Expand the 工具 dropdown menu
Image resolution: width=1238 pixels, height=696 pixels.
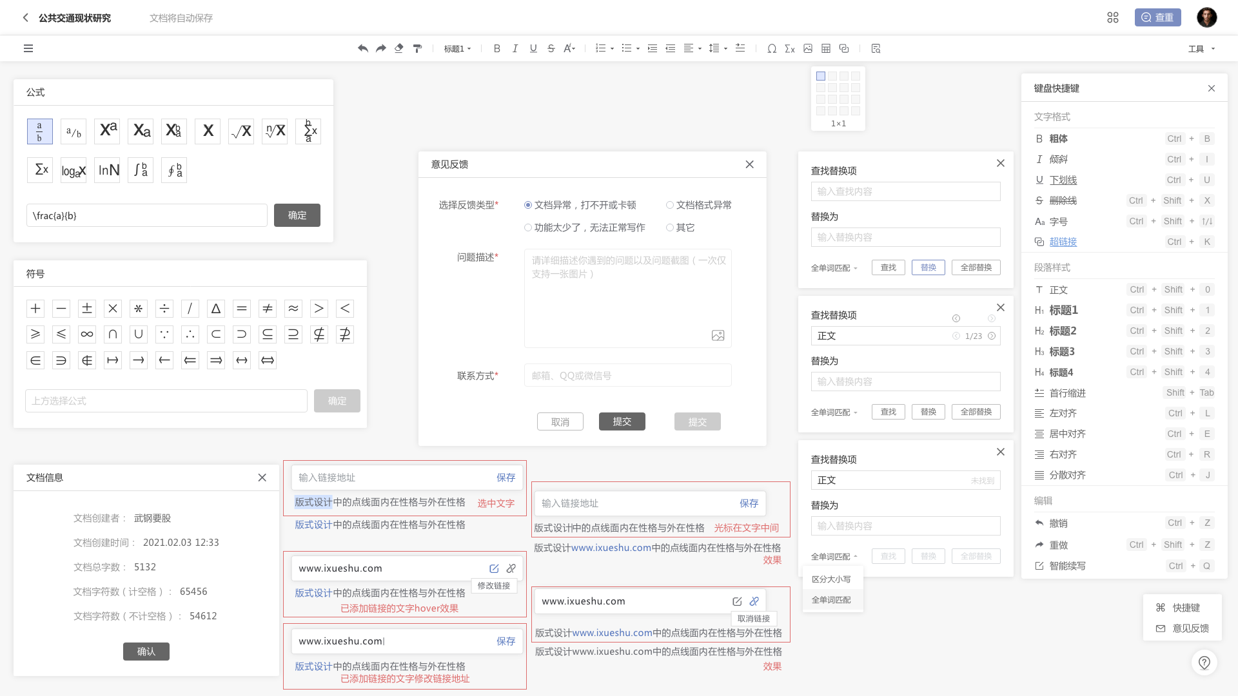click(1201, 48)
